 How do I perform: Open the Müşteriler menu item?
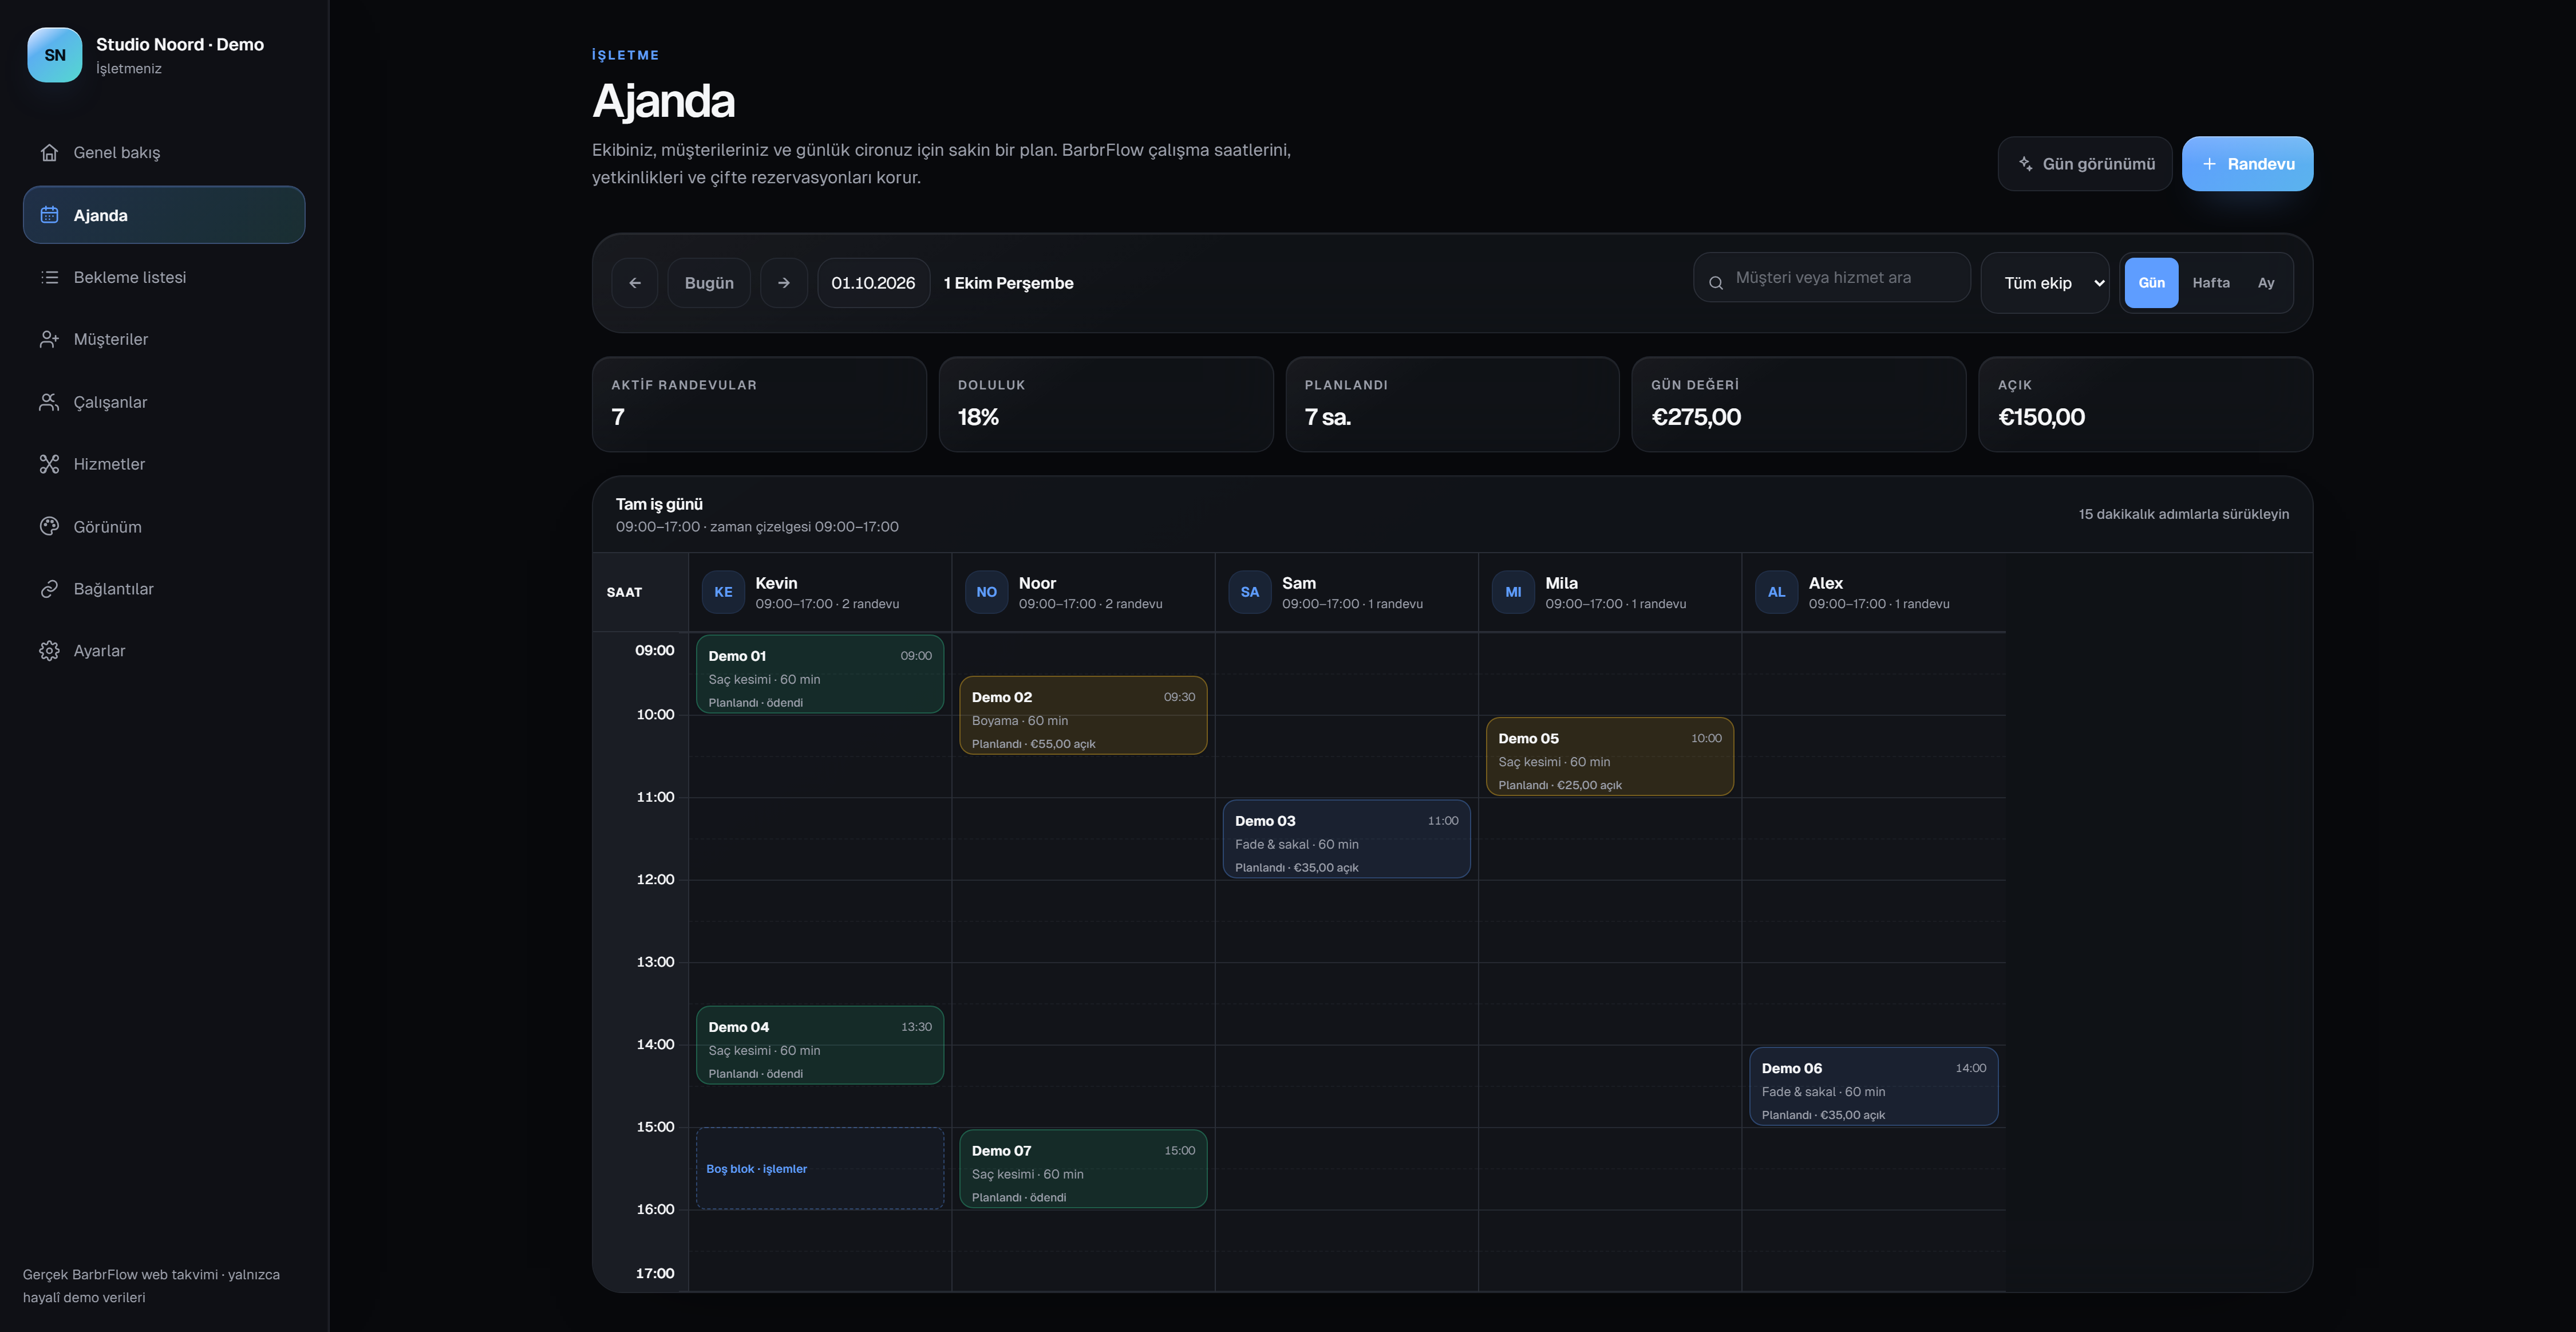164,339
